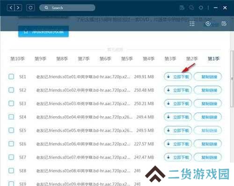Copy the link with 复制链接 for SE1
Image resolution: width=234 pixels, height=186 pixels.
click(x=208, y=77)
